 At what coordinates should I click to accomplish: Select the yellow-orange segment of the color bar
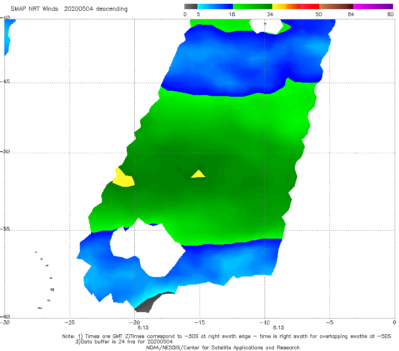point(286,6)
